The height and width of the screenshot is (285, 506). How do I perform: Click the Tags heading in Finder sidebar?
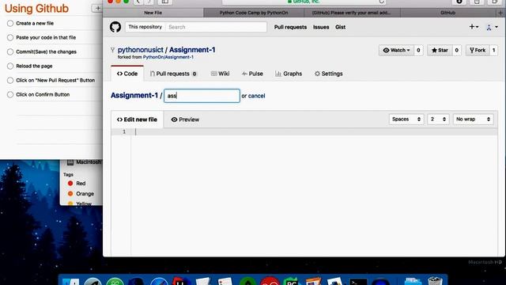pyautogui.click(x=68, y=174)
